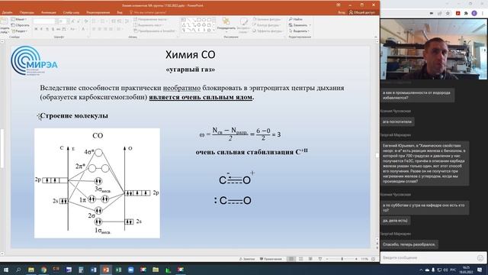Open Направление текста dropdown
The height and width of the screenshot is (275, 488).
(150, 19)
